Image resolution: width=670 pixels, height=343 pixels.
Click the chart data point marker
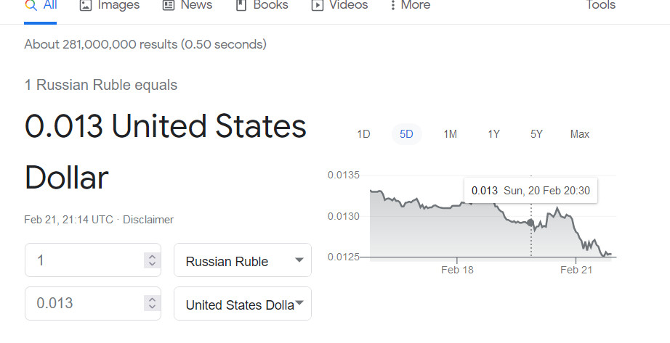(530, 222)
